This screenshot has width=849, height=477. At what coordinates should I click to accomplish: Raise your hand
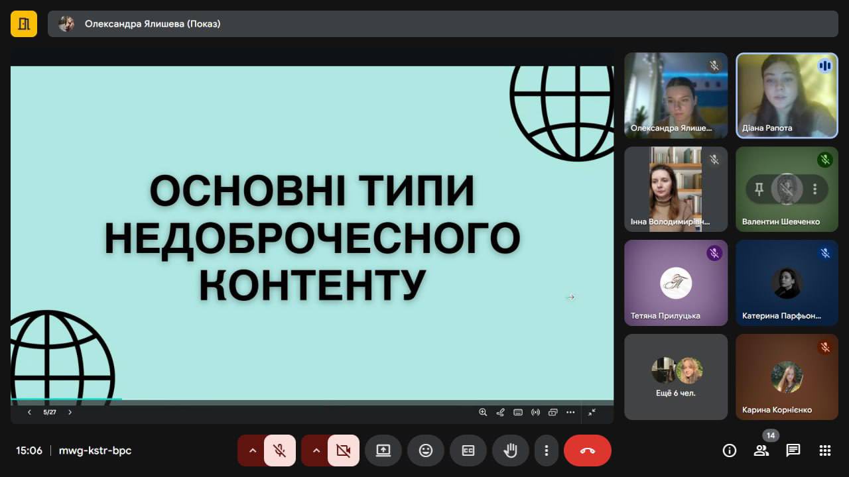pyautogui.click(x=510, y=450)
